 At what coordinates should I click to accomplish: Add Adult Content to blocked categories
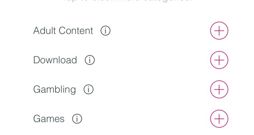pos(219,31)
